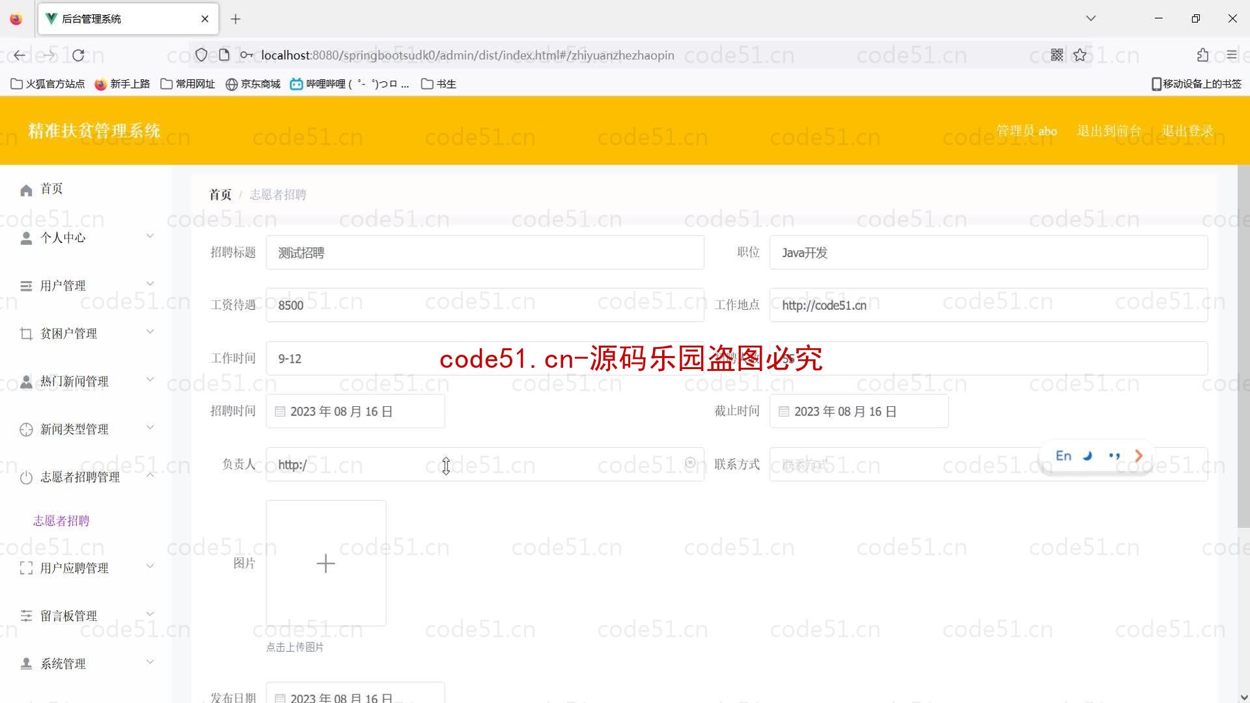The image size is (1250, 703).
Task: Clear the 负责人 field with the circle-x icon
Action: (690, 463)
